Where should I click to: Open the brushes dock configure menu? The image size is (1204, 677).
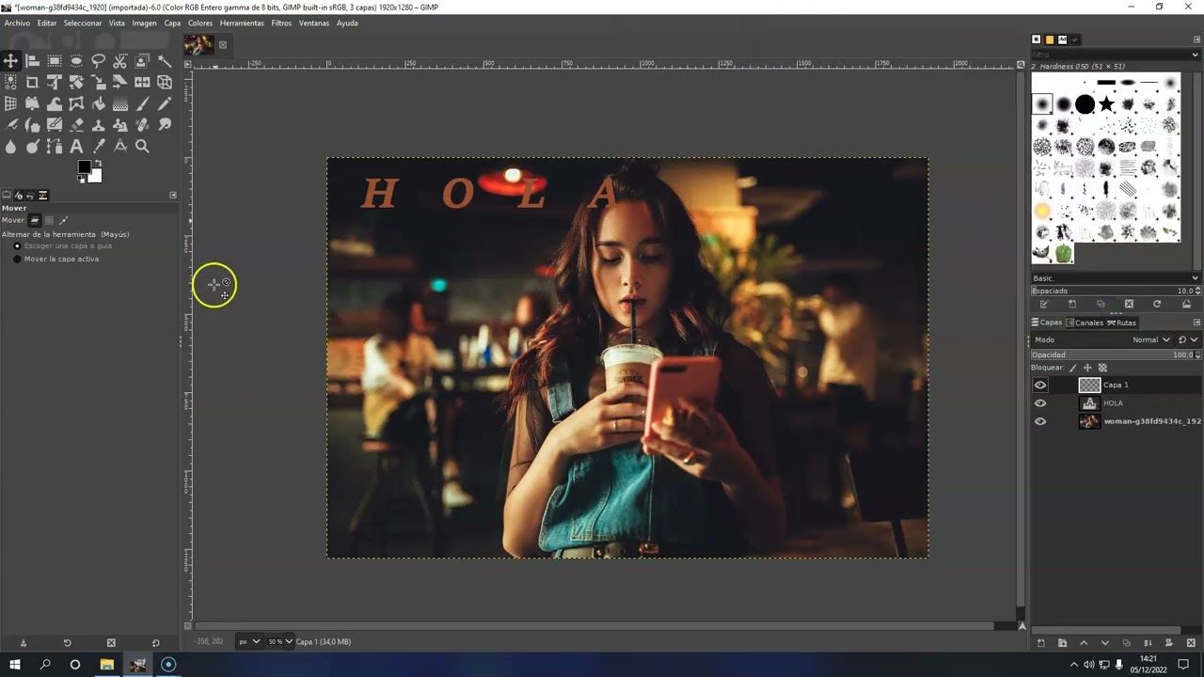pyautogui.click(x=1196, y=39)
